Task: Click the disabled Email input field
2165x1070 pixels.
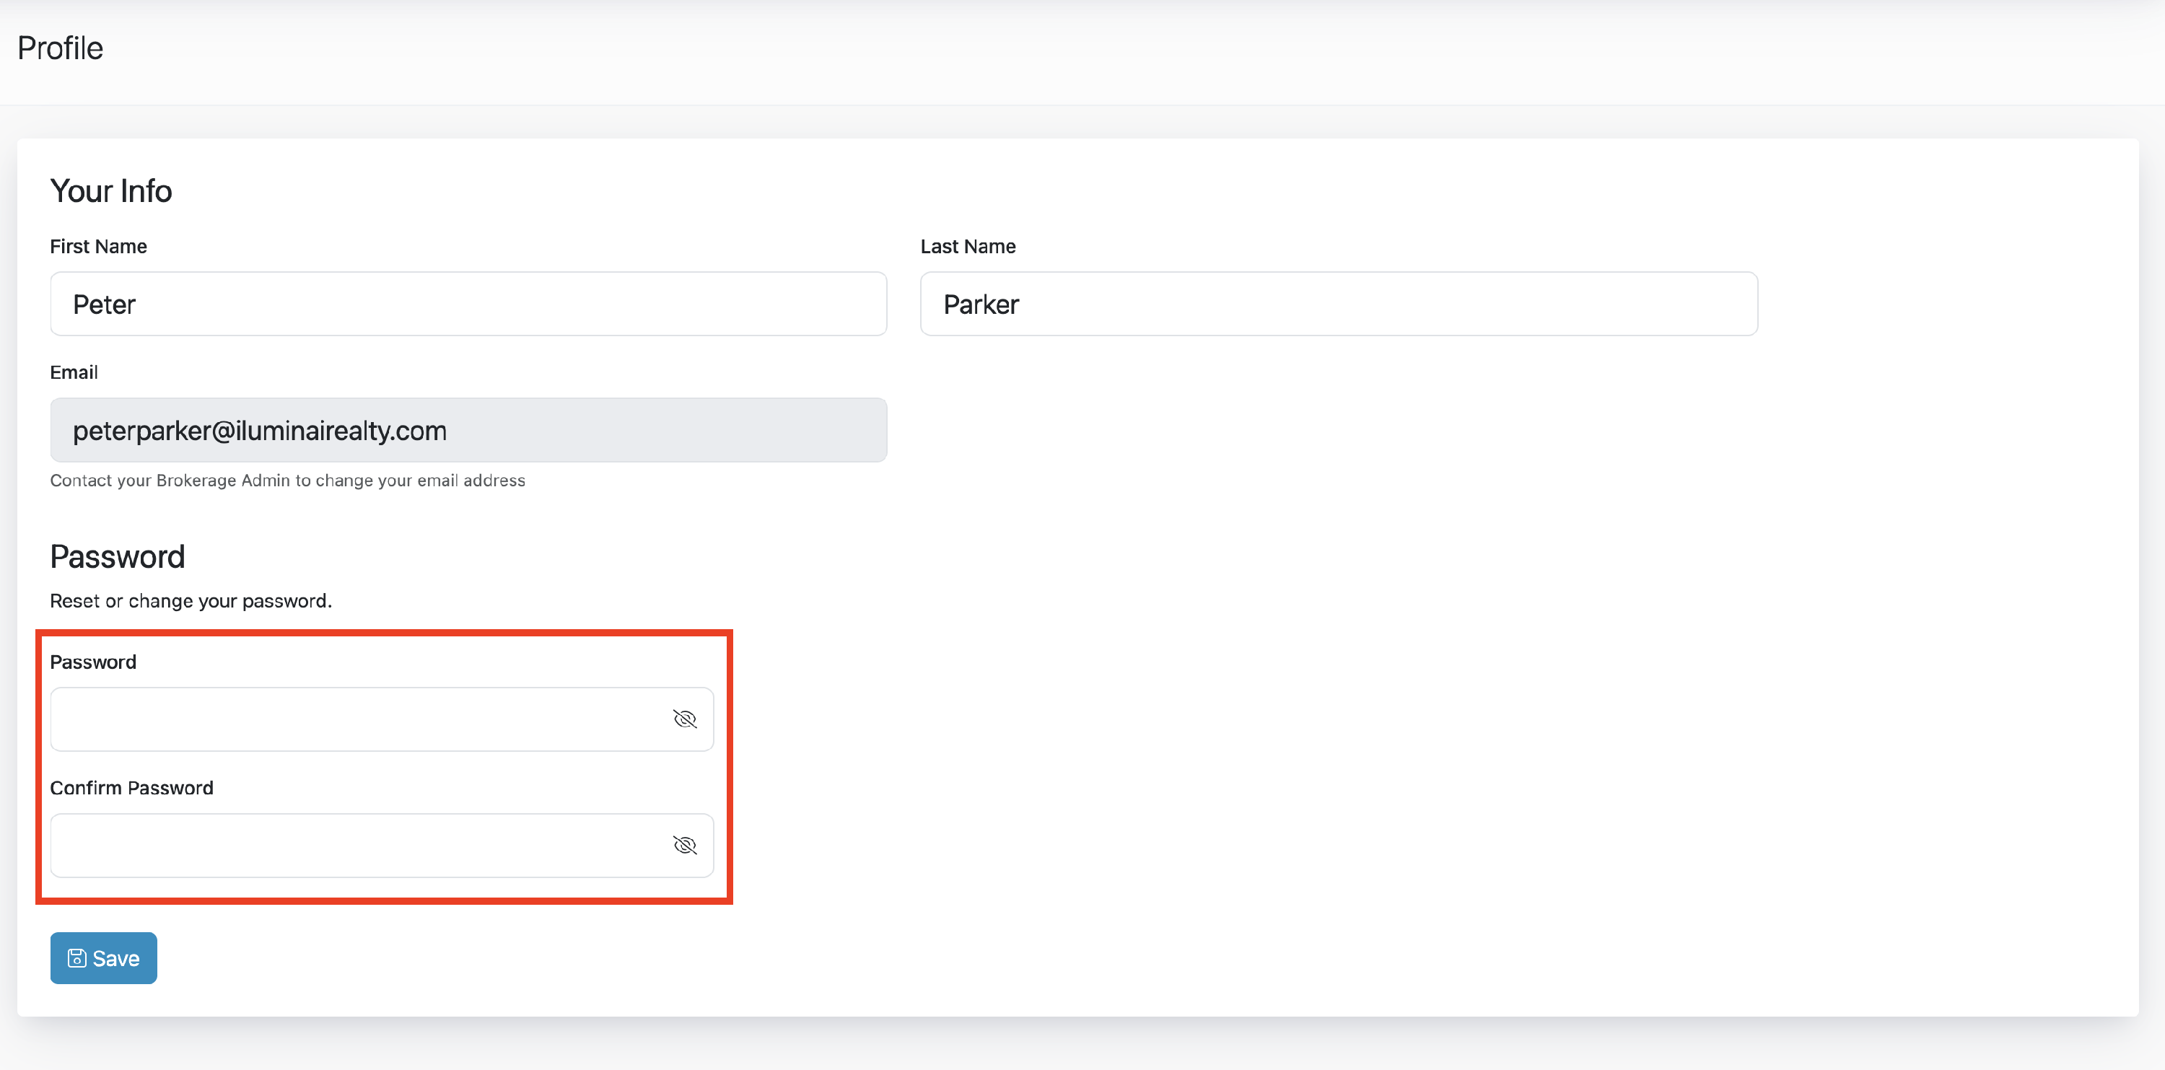Action: pyautogui.click(x=468, y=429)
